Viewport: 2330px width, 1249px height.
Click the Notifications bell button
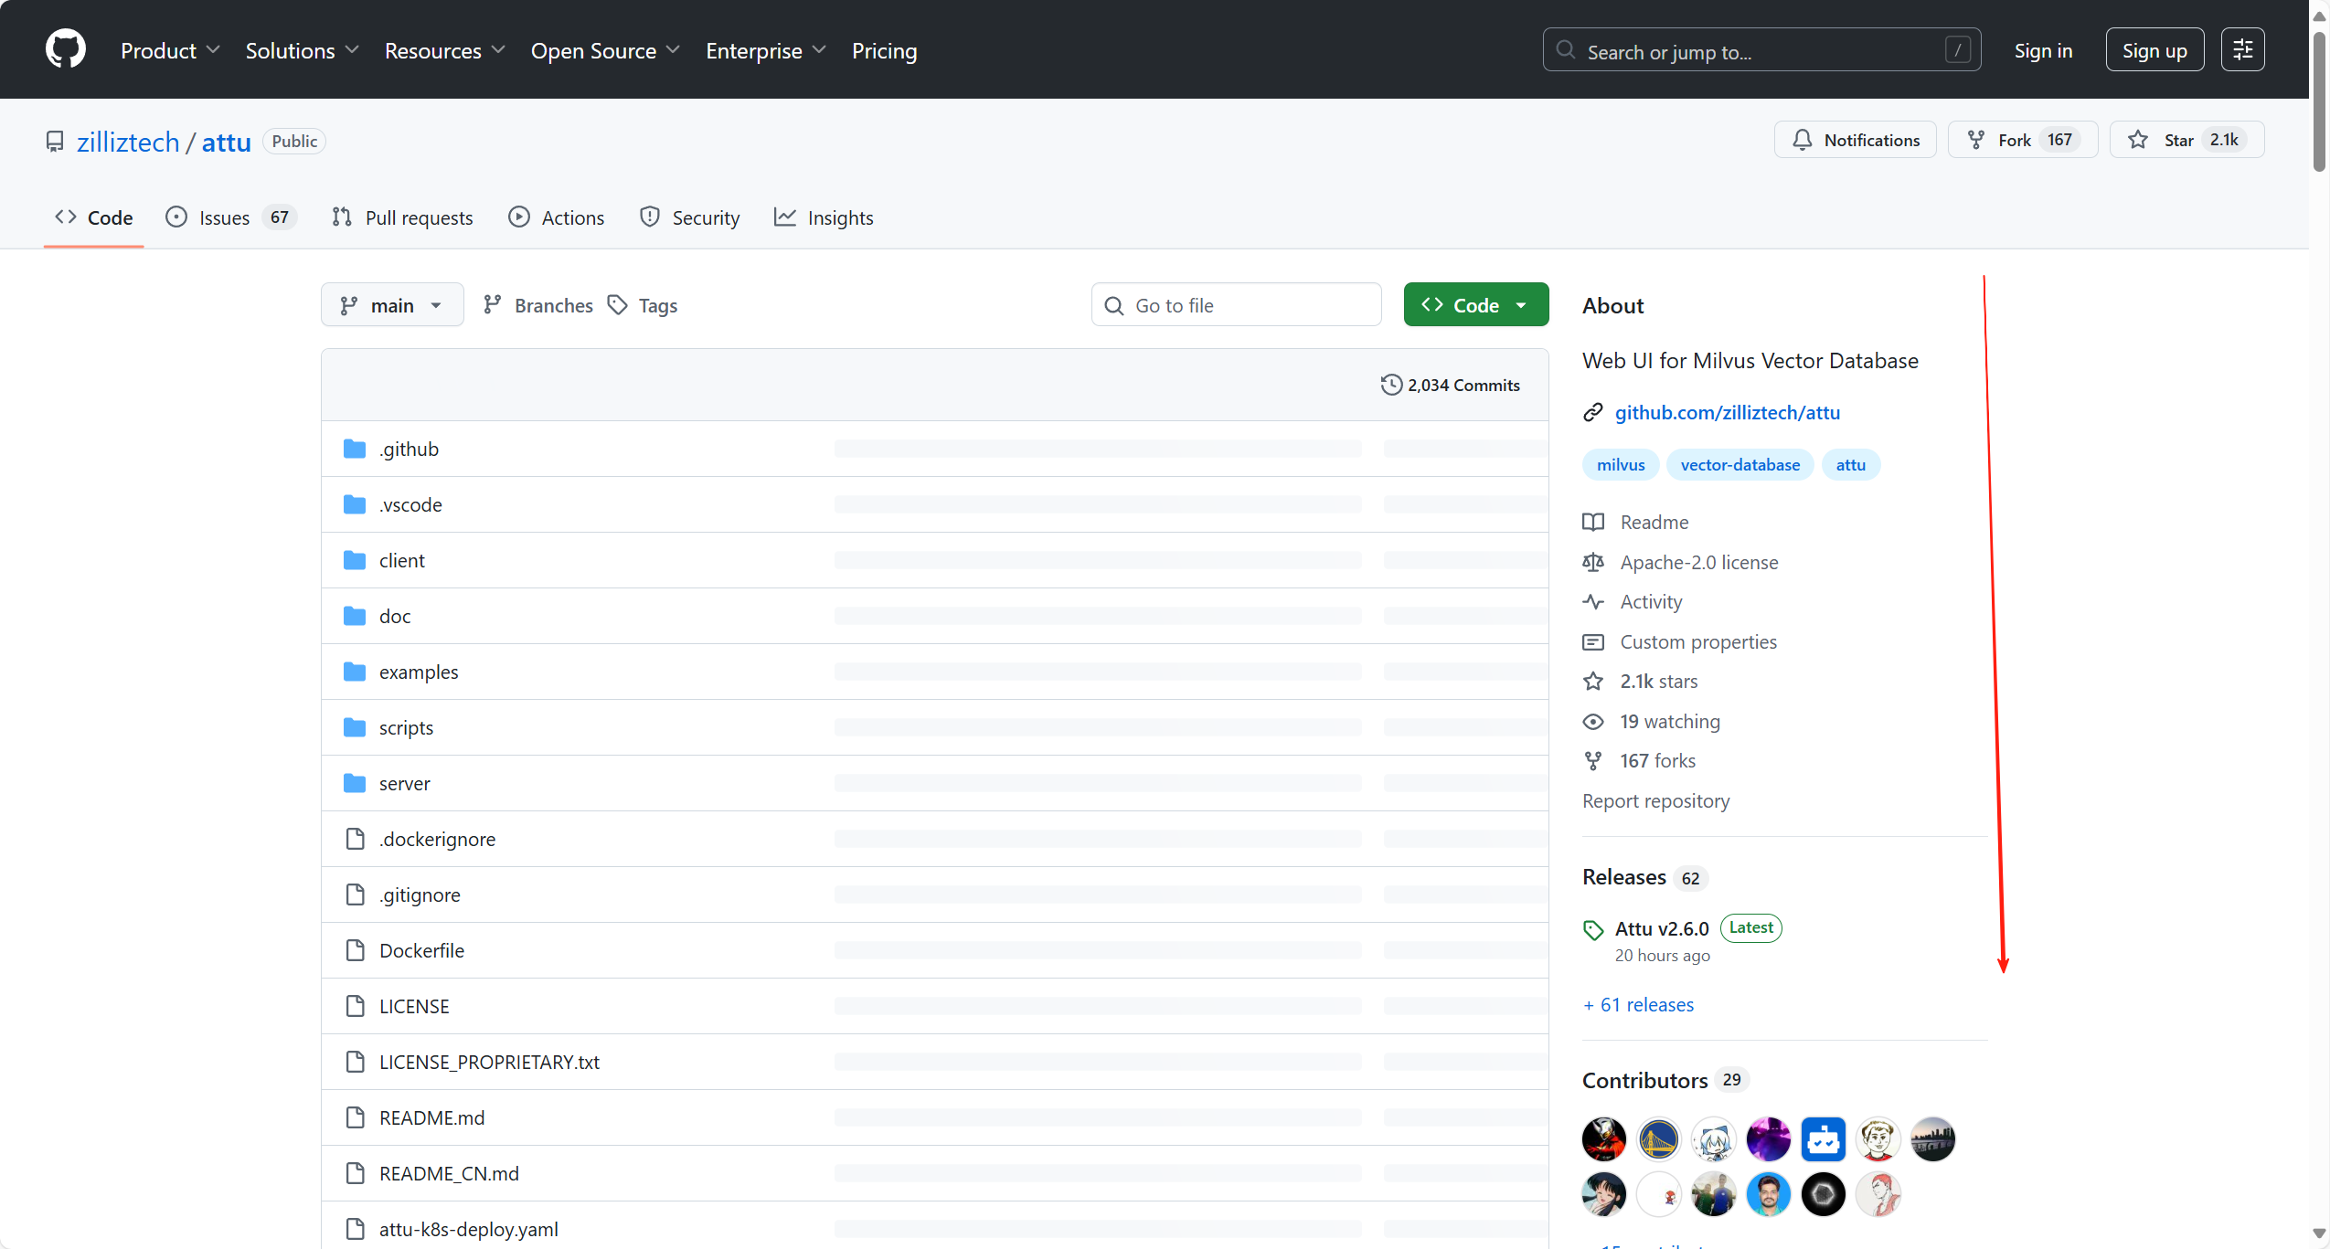pos(1855,140)
